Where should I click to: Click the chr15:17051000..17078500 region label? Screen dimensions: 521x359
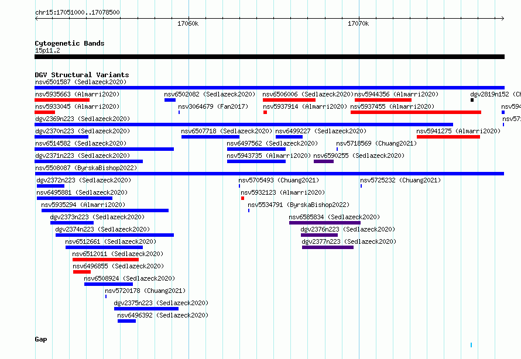77,12
